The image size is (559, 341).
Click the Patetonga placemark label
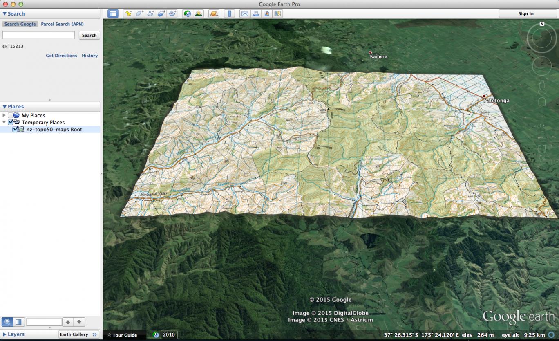click(496, 101)
